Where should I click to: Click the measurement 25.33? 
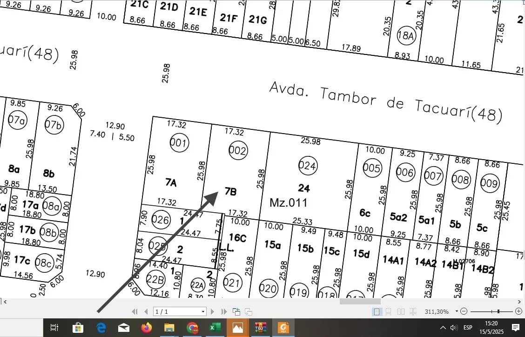click(303, 221)
